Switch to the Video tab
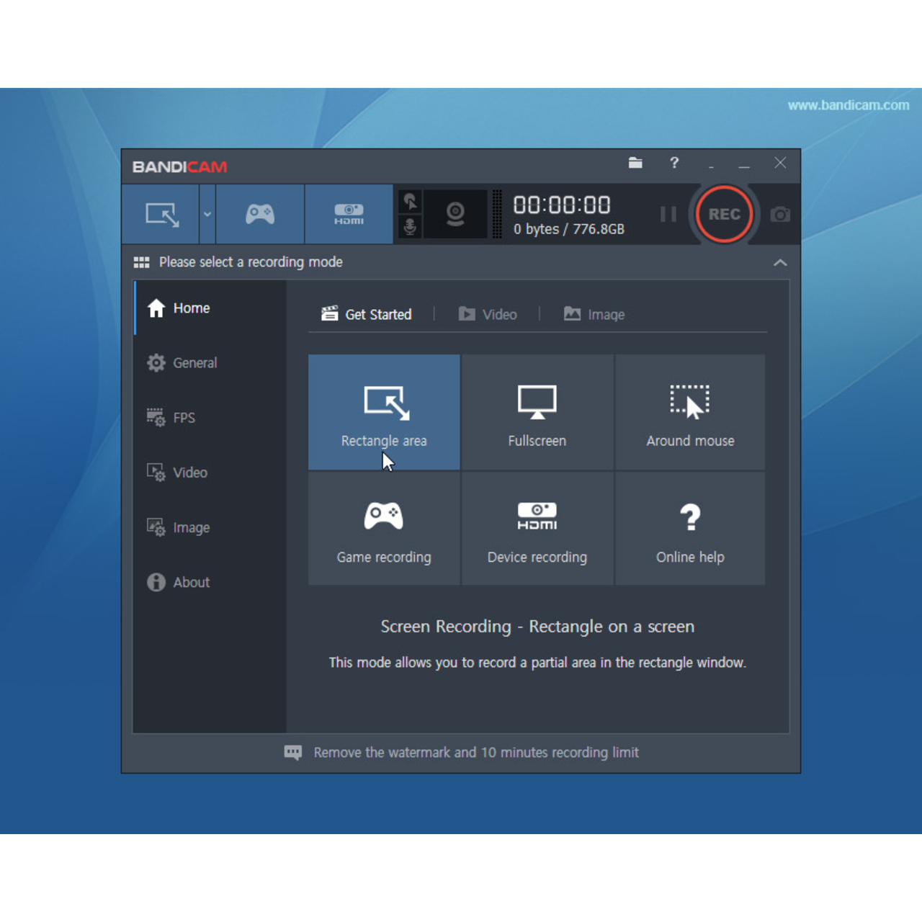Image resolution: width=922 pixels, height=922 pixels. click(488, 314)
